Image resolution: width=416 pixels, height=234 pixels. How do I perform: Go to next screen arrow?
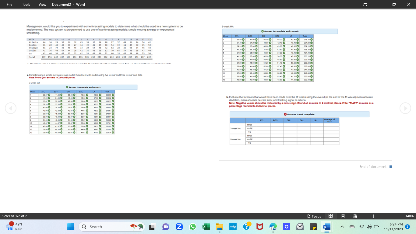[x=405, y=108]
